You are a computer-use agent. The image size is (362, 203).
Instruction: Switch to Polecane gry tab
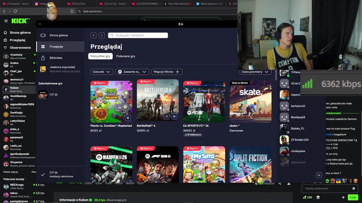(126, 56)
